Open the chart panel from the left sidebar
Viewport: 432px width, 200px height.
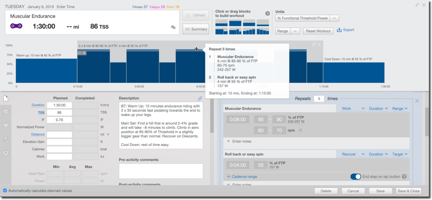5,112
